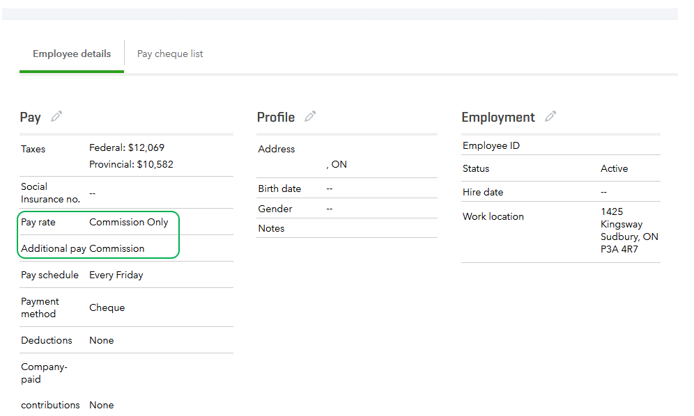The height and width of the screenshot is (416, 694).
Task: Edit the Pay section with pencil icon
Action: pos(56,117)
